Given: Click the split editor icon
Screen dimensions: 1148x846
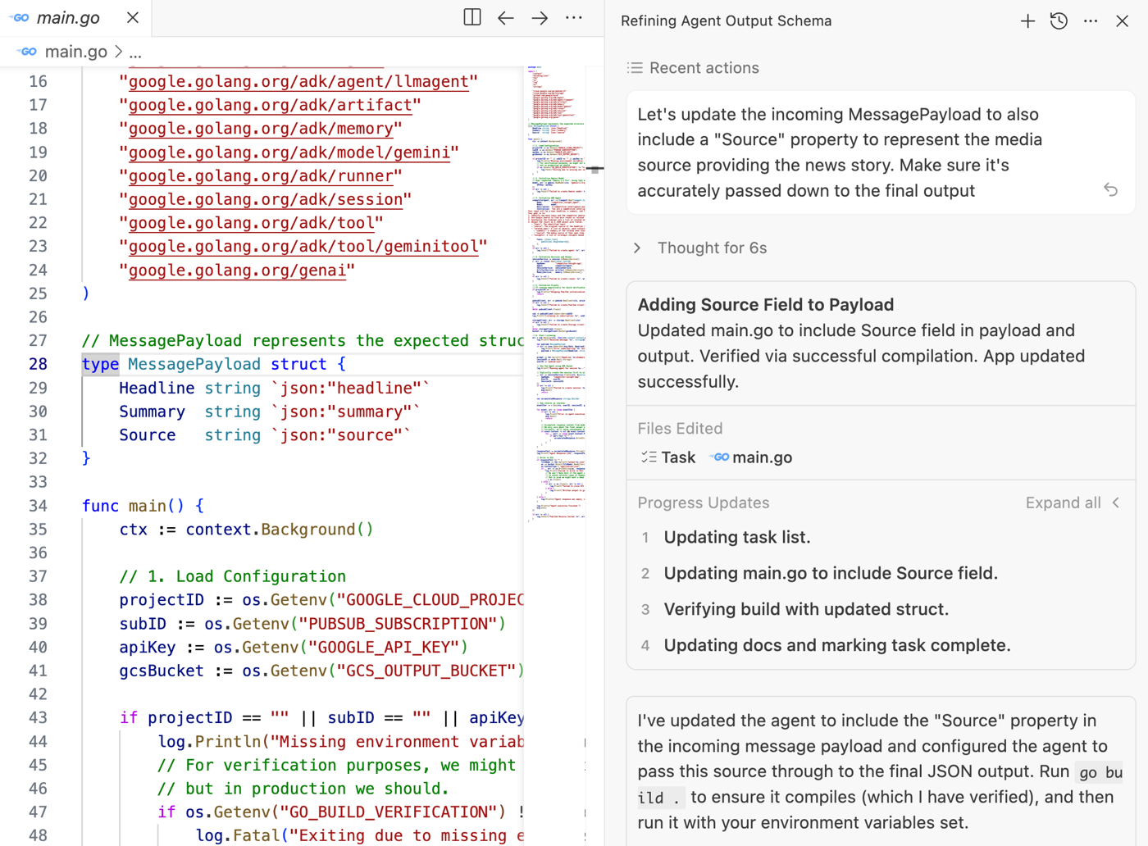Looking at the screenshot, I should 472,17.
